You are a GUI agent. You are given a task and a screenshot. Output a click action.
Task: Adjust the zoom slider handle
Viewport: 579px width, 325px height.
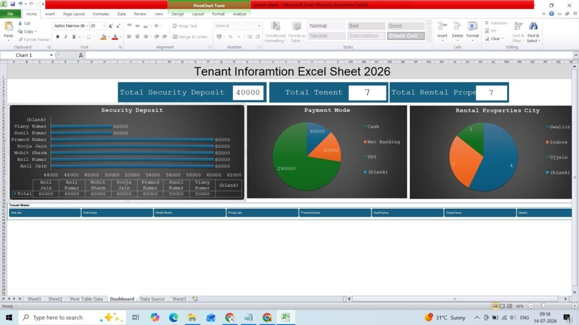coord(543,306)
